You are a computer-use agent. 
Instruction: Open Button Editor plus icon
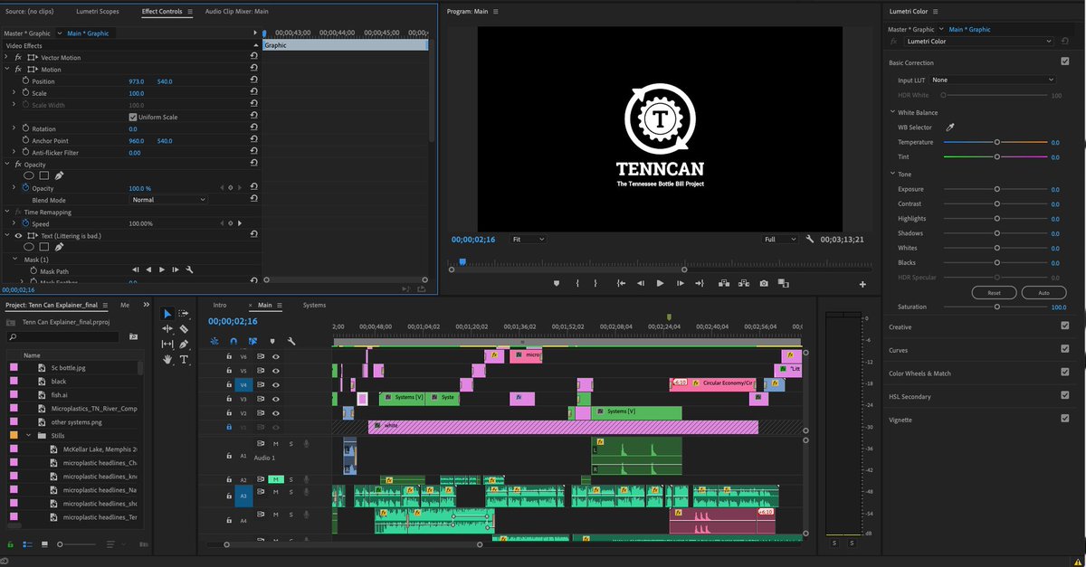point(862,284)
